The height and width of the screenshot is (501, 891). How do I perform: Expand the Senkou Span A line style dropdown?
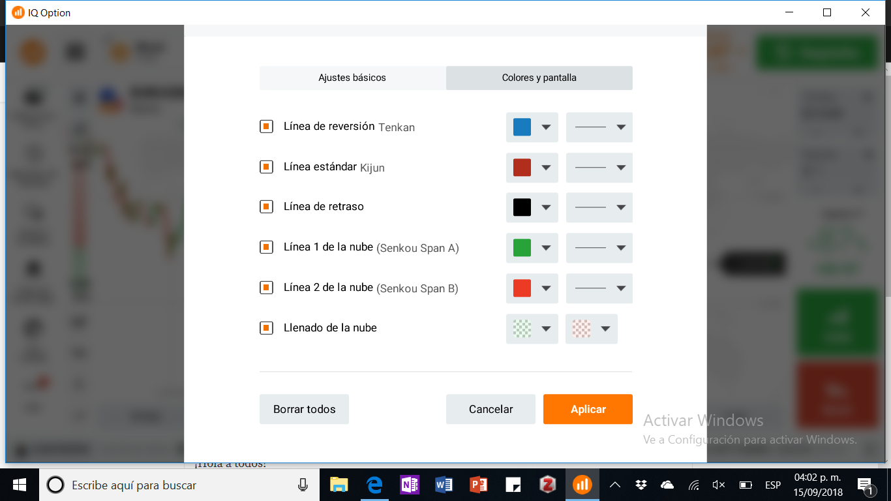coord(599,248)
